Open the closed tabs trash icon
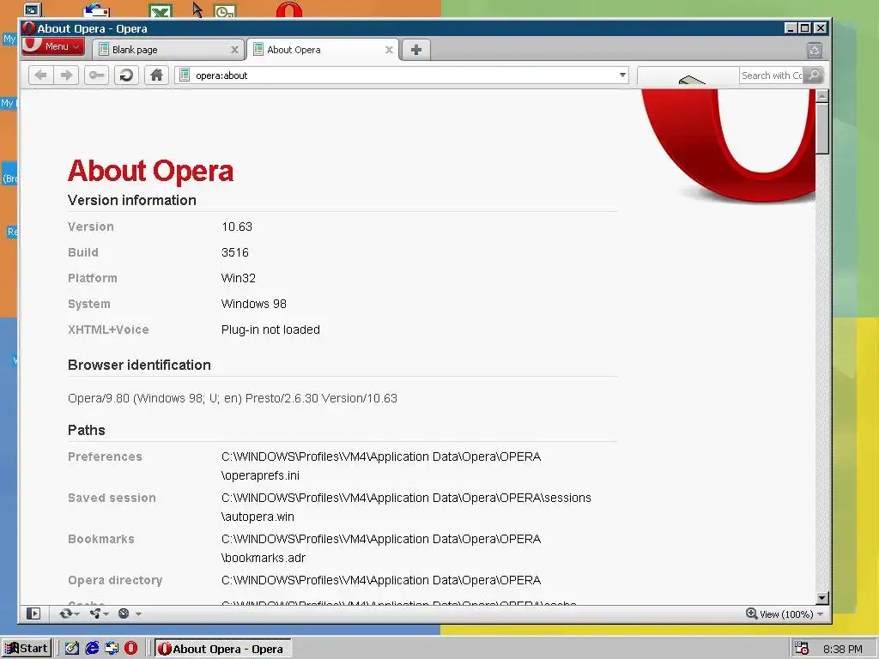This screenshot has height=659, width=879. point(815,51)
